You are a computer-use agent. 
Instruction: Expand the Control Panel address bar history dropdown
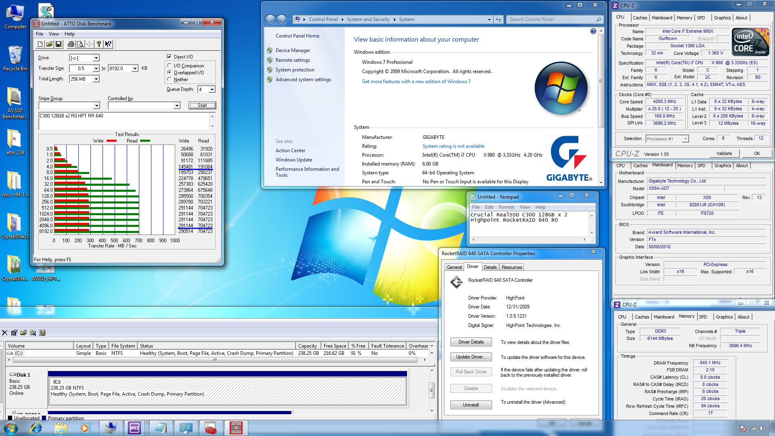tap(489, 19)
